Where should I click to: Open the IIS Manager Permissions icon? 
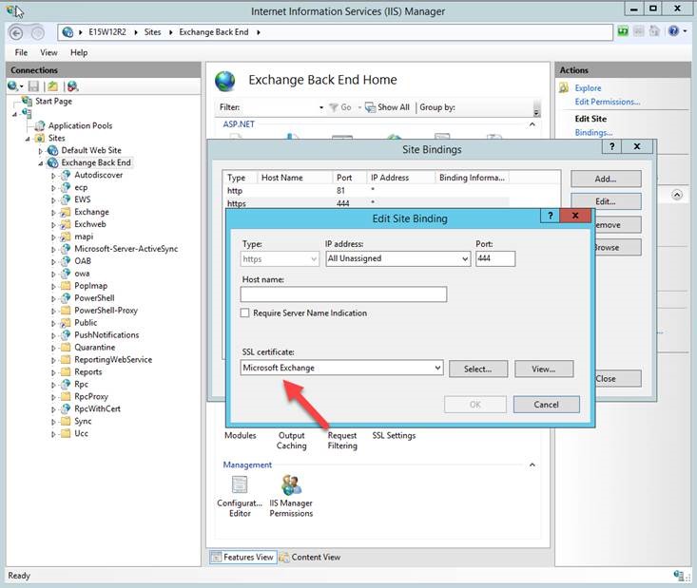tap(291, 484)
